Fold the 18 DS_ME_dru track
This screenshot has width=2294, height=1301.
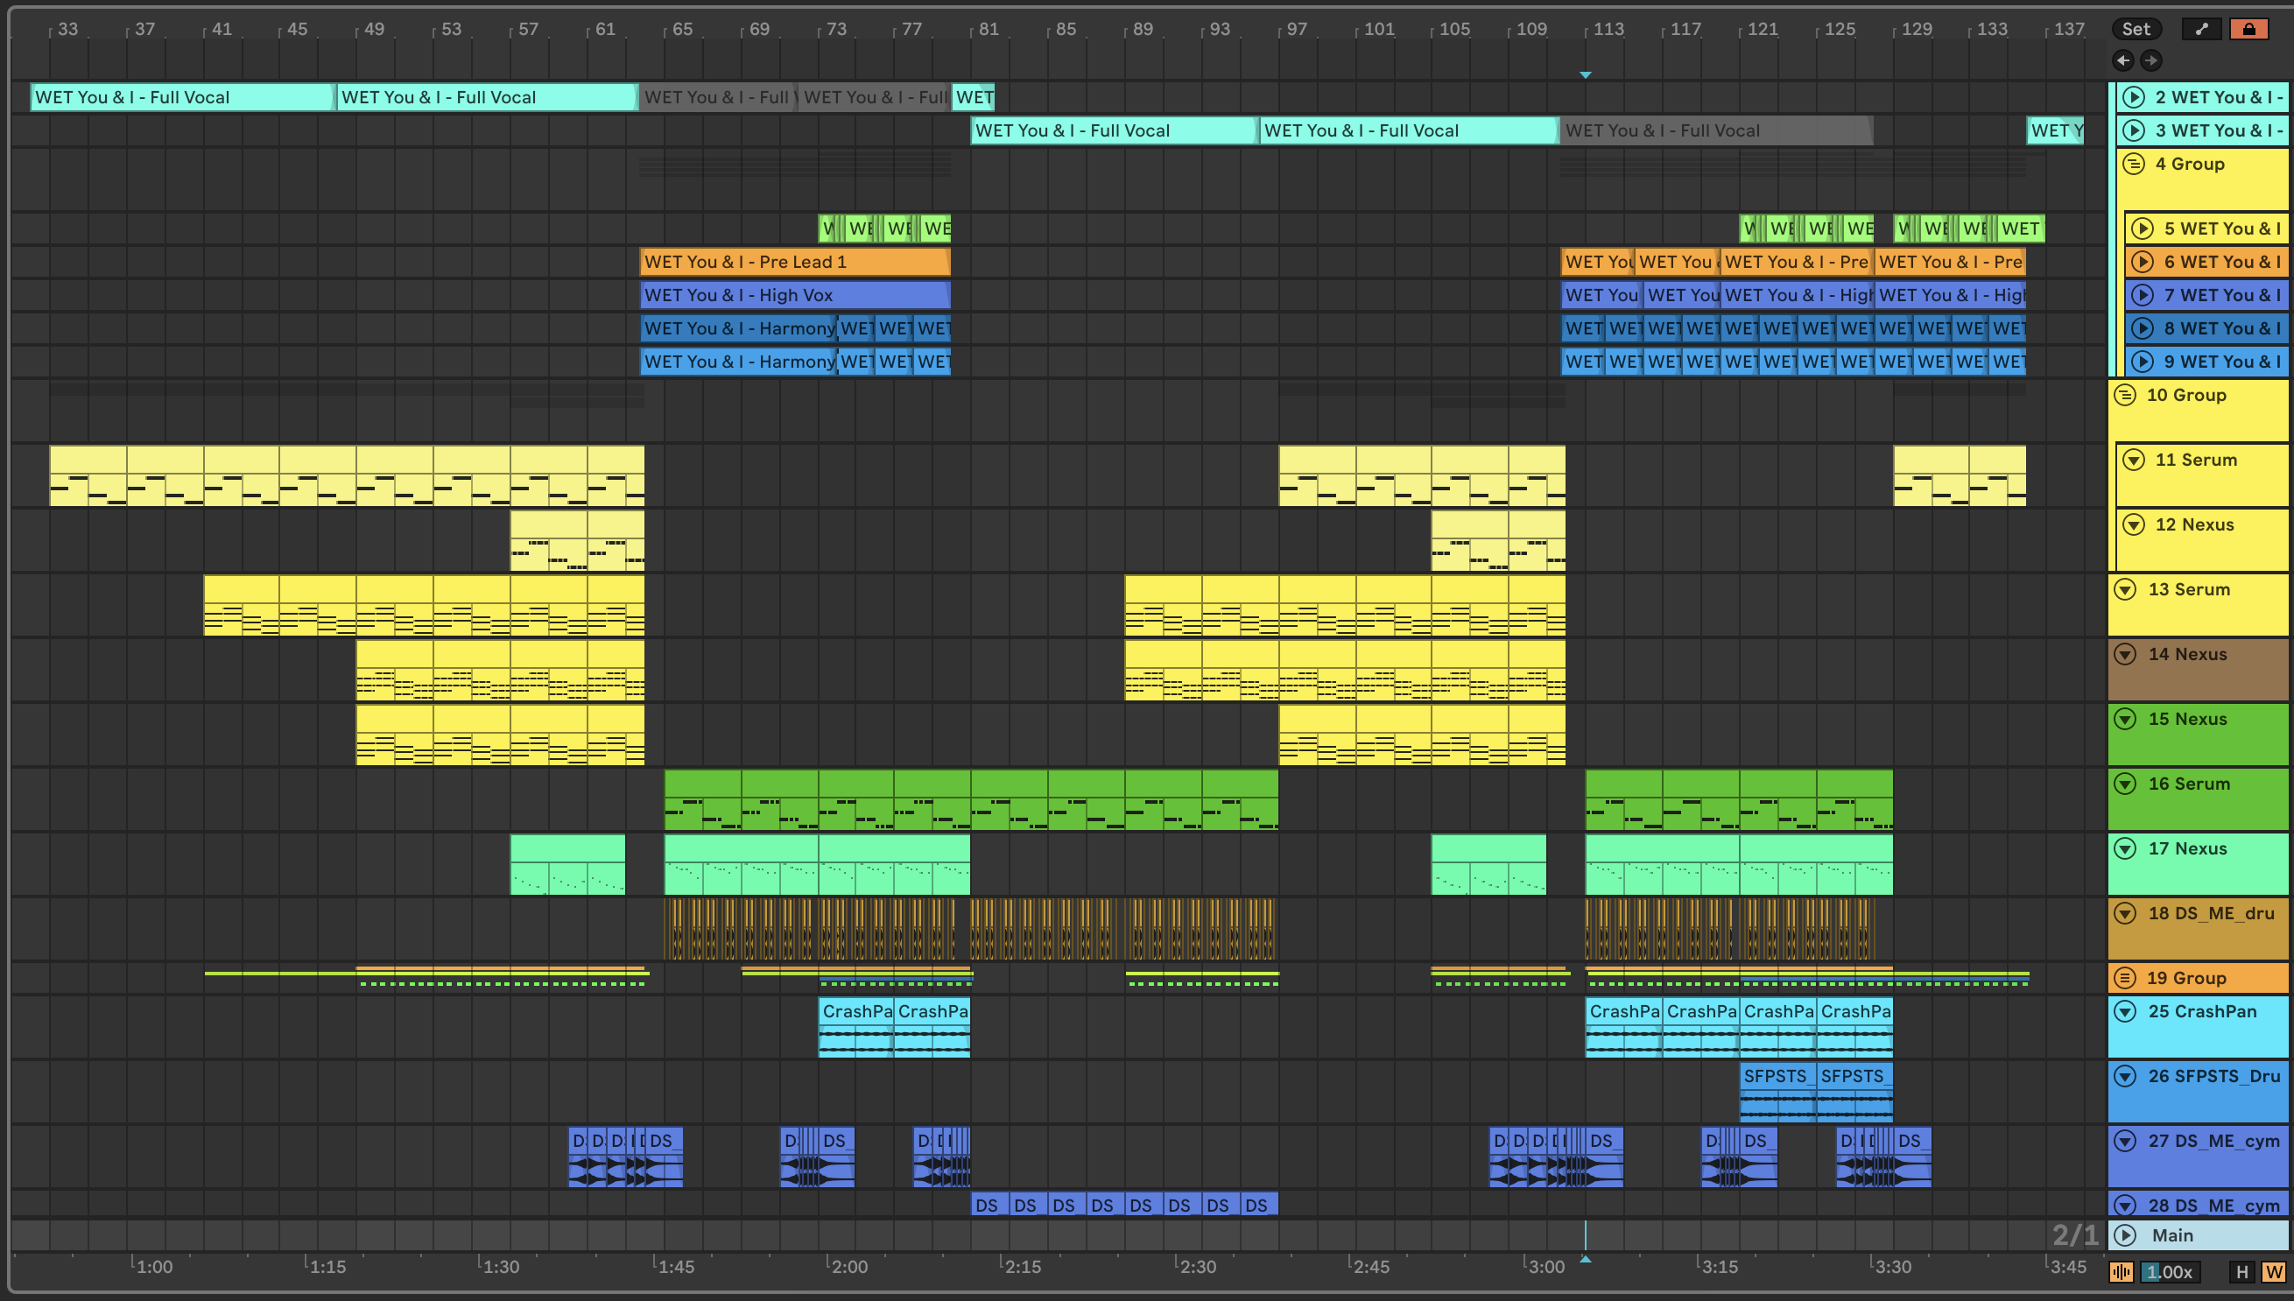pos(2126,913)
